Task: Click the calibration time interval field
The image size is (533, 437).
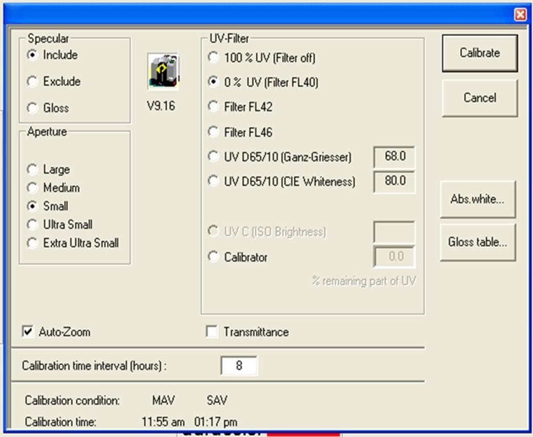Action: coord(239,366)
